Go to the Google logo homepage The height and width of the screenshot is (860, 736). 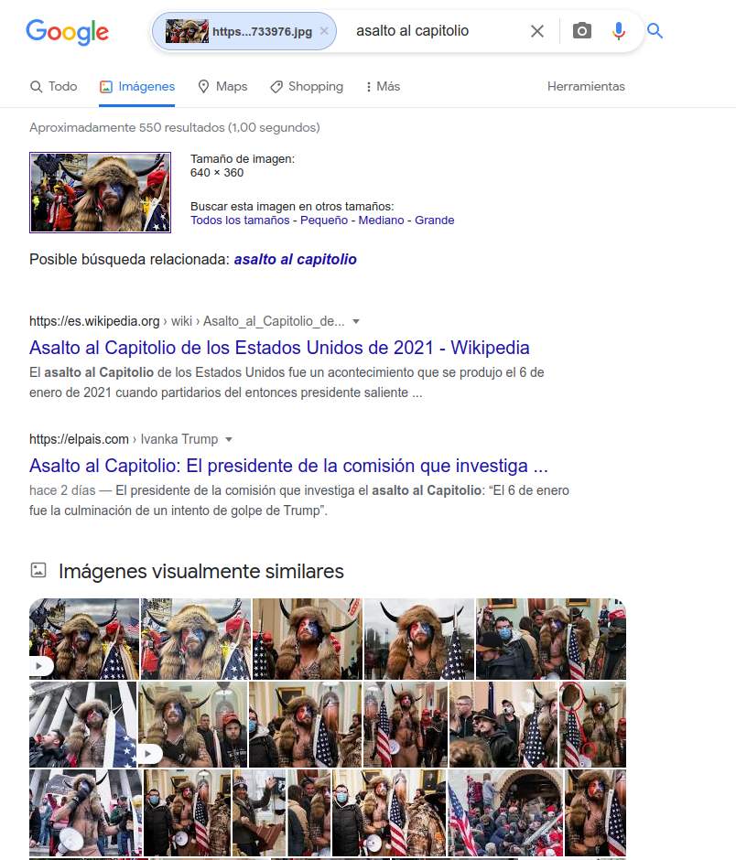68,32
